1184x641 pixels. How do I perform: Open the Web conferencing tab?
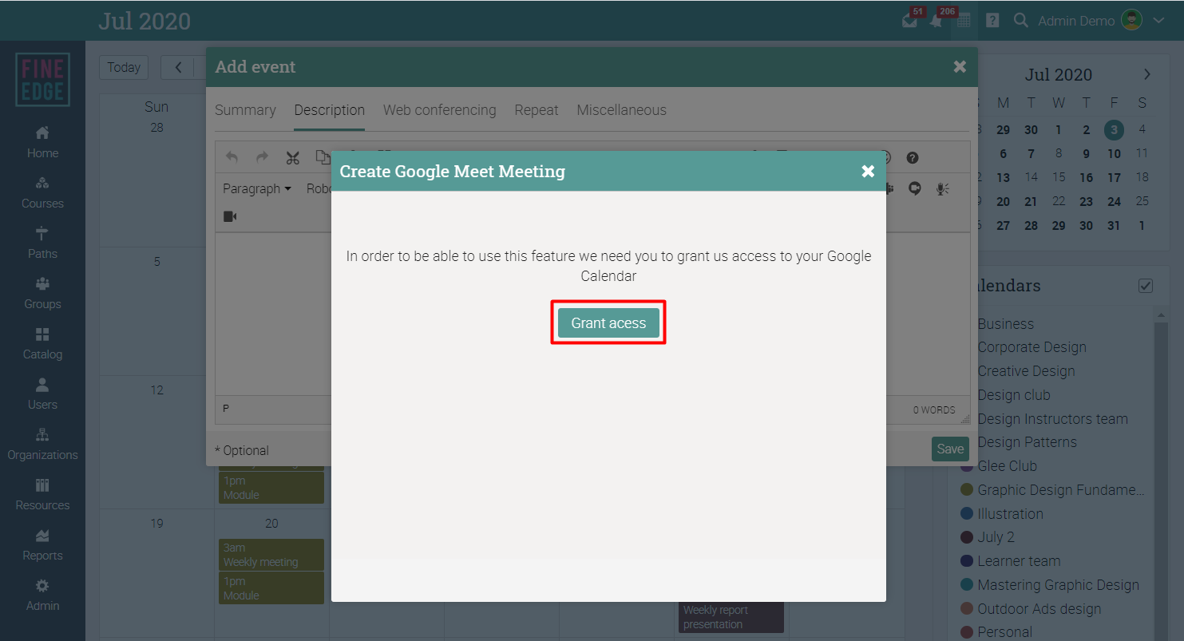(x=439, y=110)
